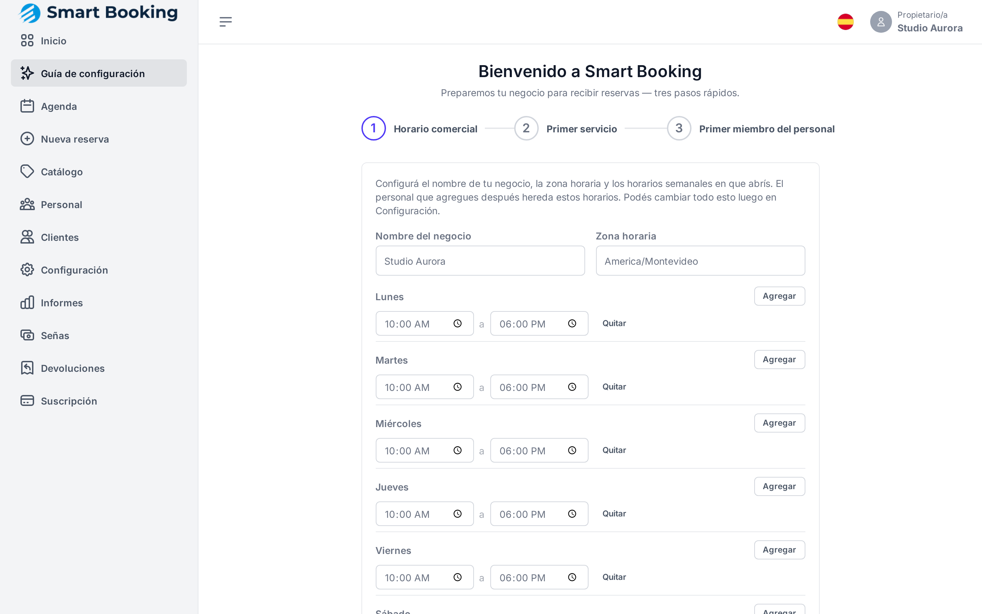The height and width of the screenshot is (614, 982).
Task: Open time picker clock for Viernes closing time
Action: click(572, 577)
